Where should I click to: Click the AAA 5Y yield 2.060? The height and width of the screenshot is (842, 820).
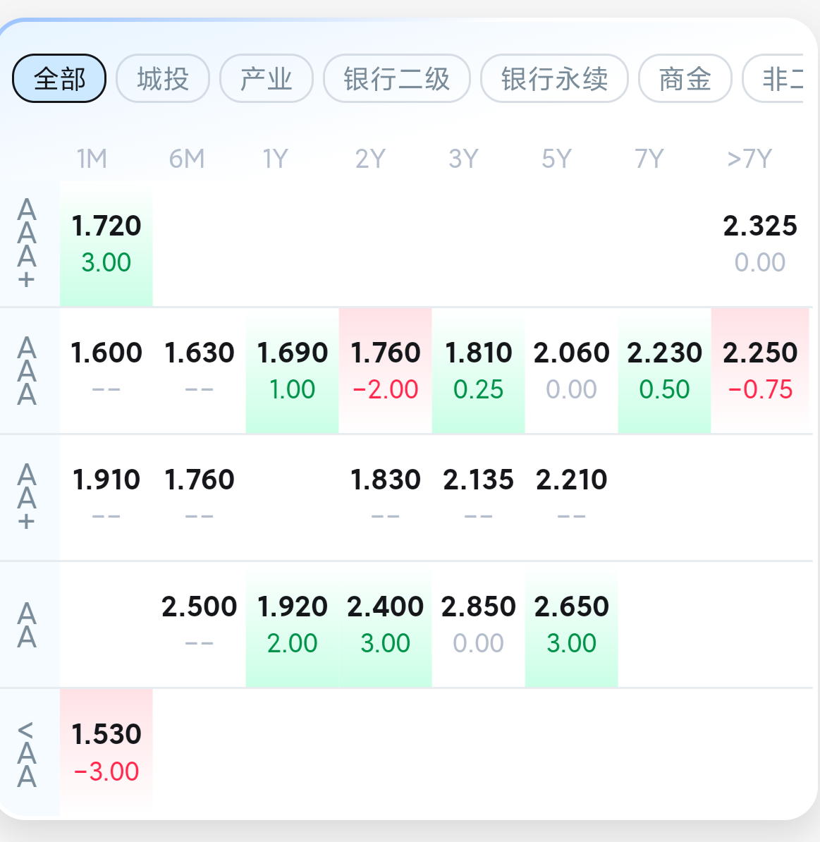571,370
